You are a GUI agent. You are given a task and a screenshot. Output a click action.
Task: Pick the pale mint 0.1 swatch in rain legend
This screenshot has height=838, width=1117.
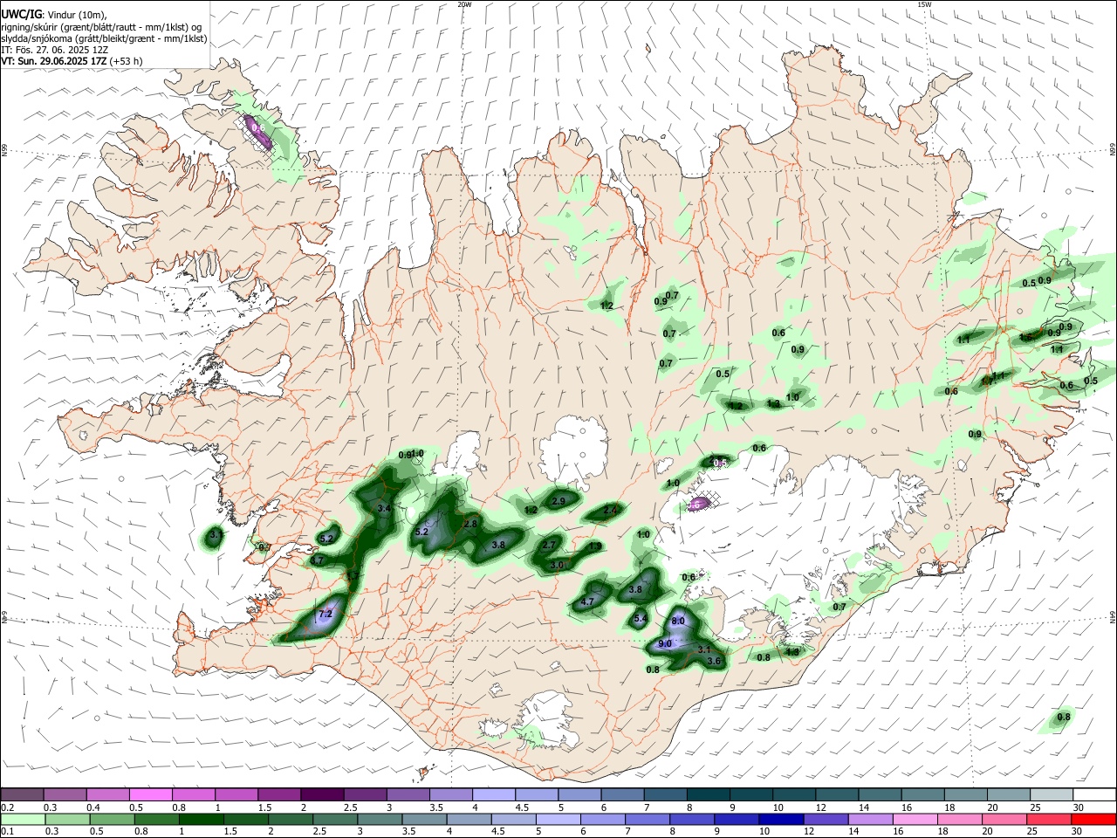(x=23, y=819)
